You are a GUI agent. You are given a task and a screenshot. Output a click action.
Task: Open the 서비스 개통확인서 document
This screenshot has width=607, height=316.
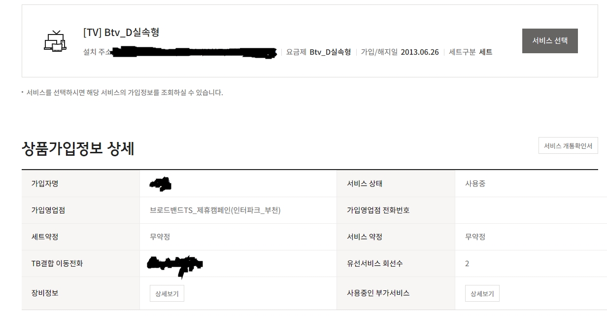(x=568, y=146)
